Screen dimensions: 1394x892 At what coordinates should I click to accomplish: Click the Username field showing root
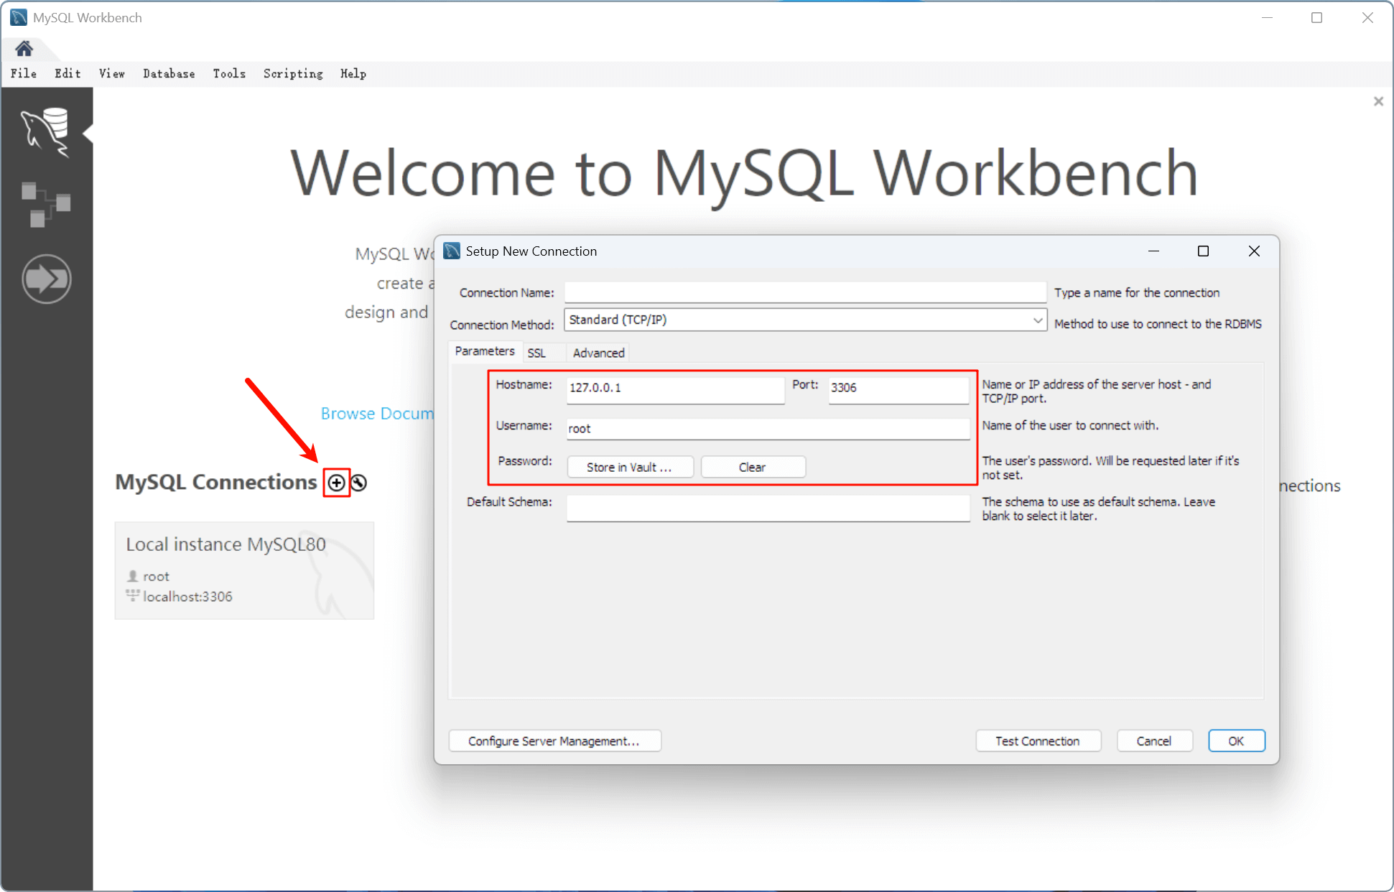(x=768, y=429)
